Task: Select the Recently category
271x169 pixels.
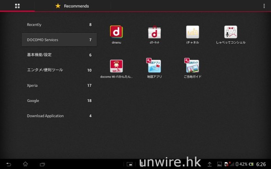Action: tap(59, 24)
